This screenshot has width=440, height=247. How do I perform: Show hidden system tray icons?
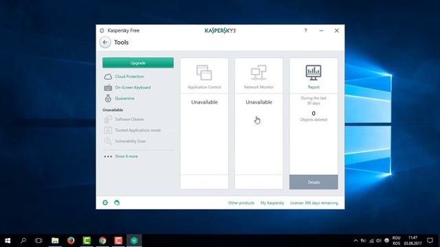[x=355, y=241]
